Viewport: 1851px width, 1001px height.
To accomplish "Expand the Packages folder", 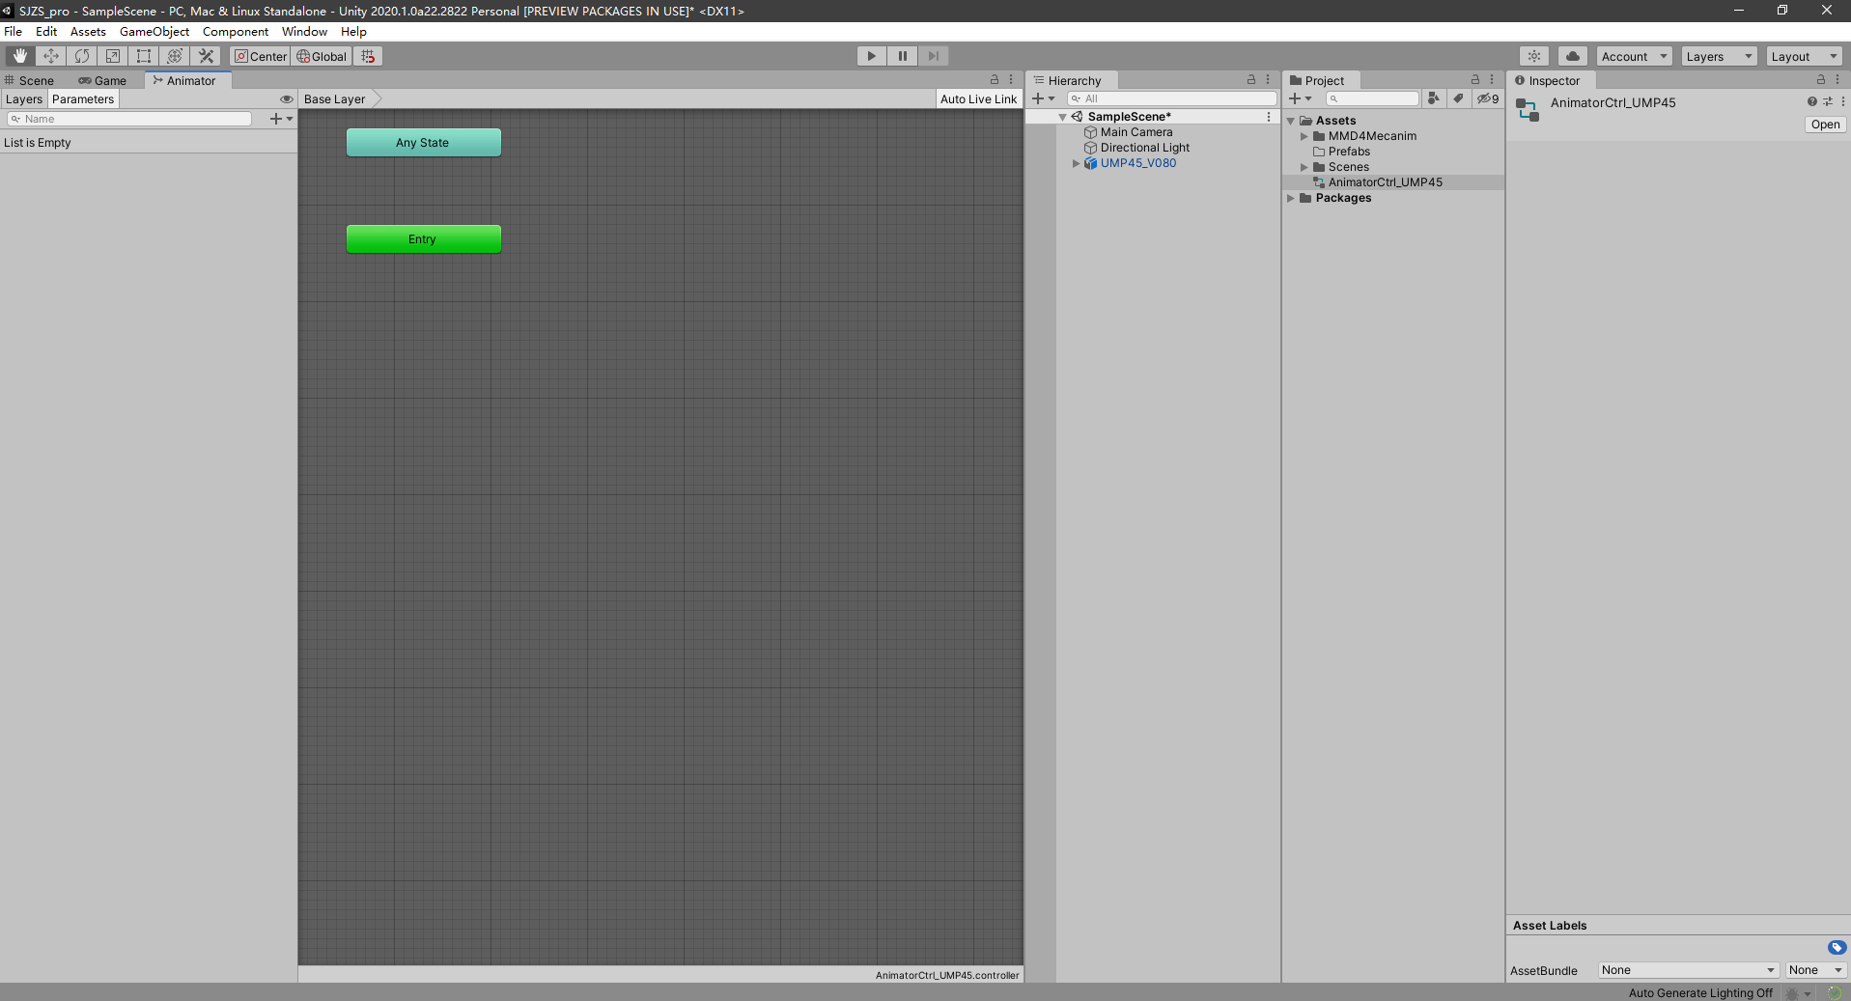I will click(1291, 198).
